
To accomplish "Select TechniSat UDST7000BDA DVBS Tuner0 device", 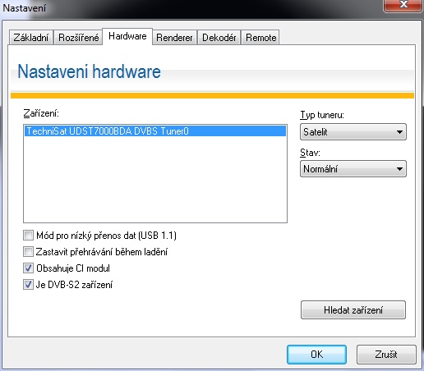I will (x=155, y=131).
